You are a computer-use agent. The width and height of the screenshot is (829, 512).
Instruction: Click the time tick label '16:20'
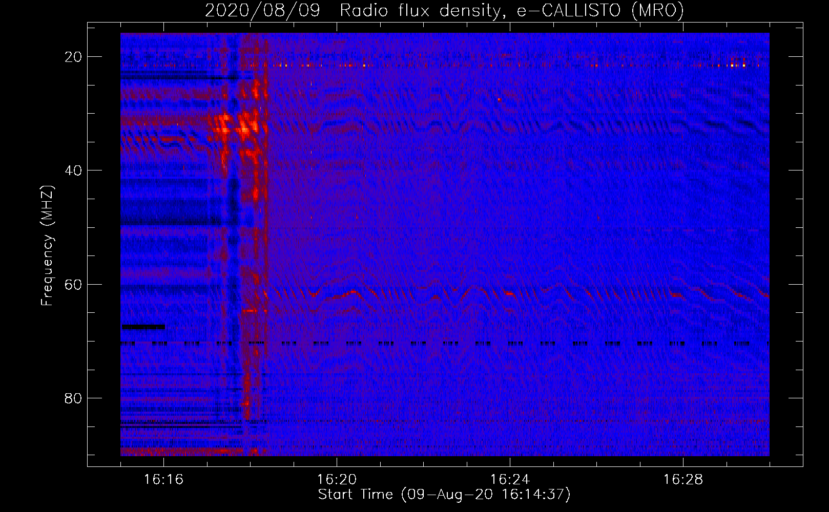point(337,480)
